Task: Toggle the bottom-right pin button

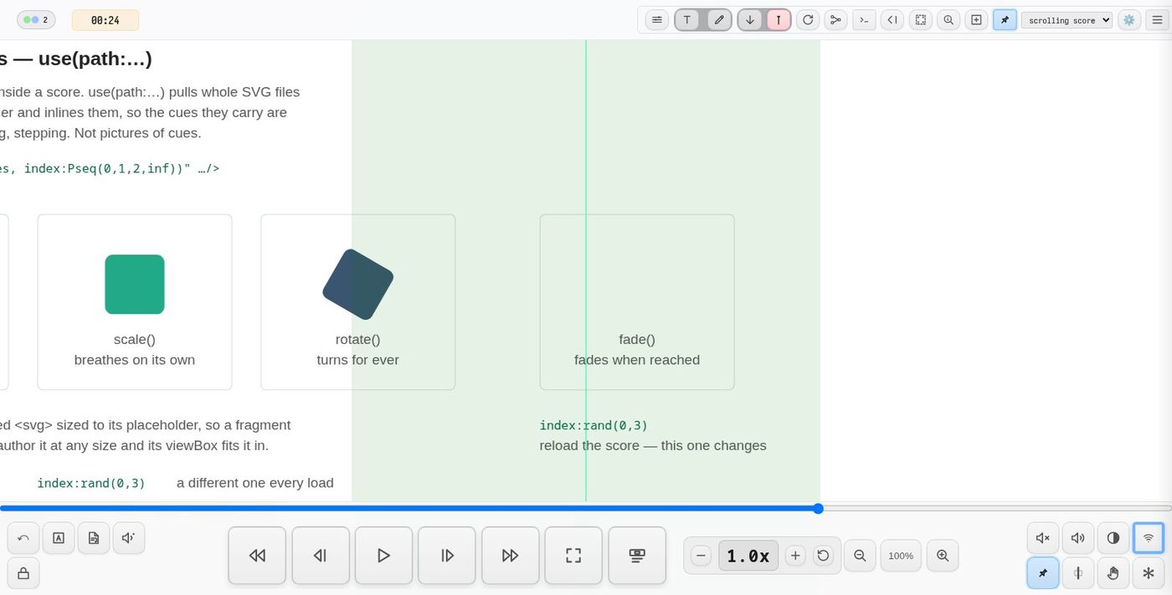Action: point(1043,573)
